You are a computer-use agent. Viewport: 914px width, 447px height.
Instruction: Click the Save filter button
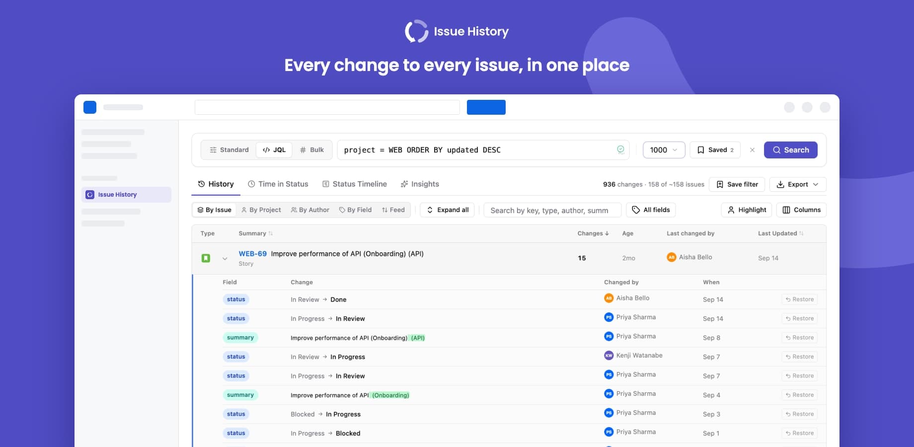click(737, 184)
